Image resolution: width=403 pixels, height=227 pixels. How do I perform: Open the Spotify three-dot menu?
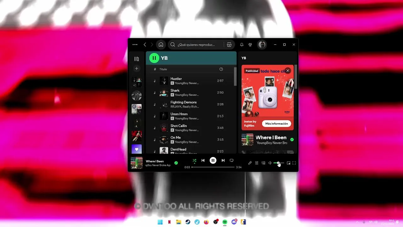point(135,45)
